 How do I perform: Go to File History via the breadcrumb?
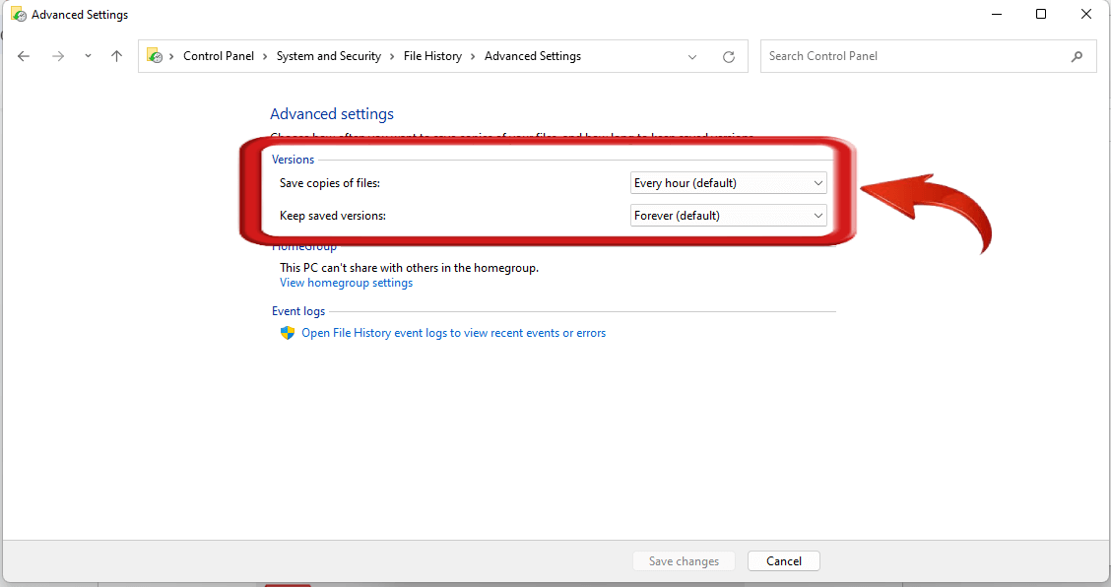pyautogui.click(x=432, y=56)
